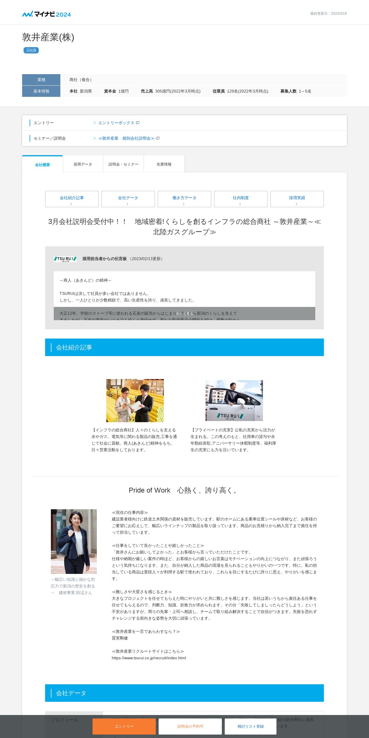
Task: Open the 先輩情報 tab
Action: (x=164, y=164)
